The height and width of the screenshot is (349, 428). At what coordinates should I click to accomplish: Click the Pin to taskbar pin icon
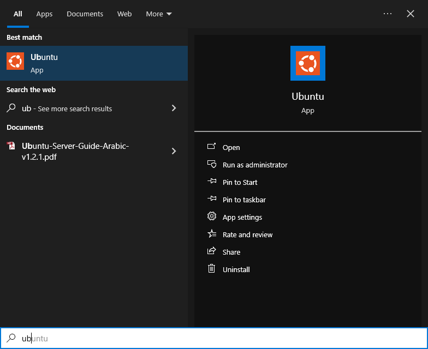click(212, 198)
